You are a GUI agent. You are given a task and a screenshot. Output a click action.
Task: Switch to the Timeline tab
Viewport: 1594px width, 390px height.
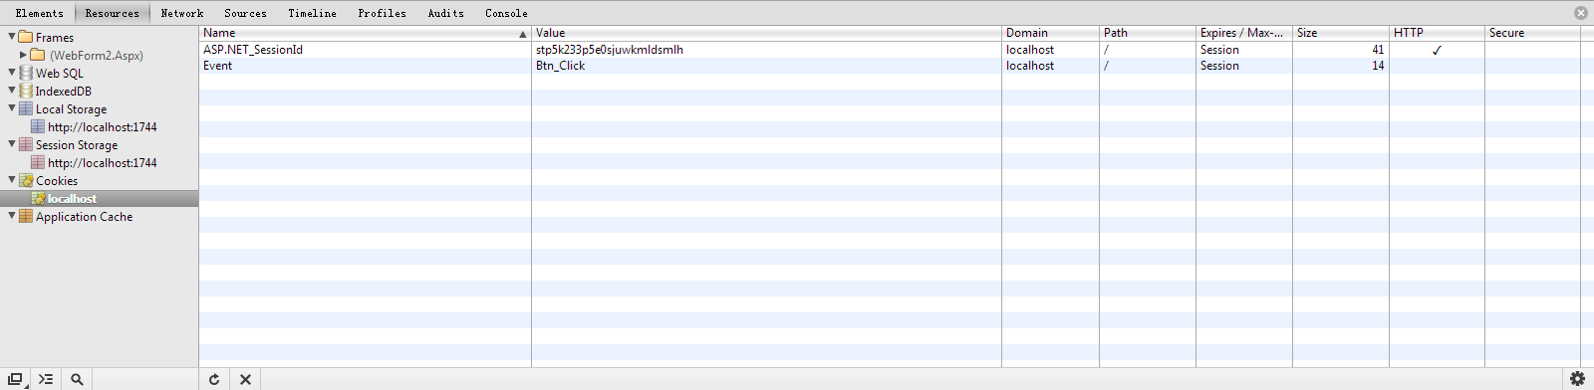pos(312,13)
